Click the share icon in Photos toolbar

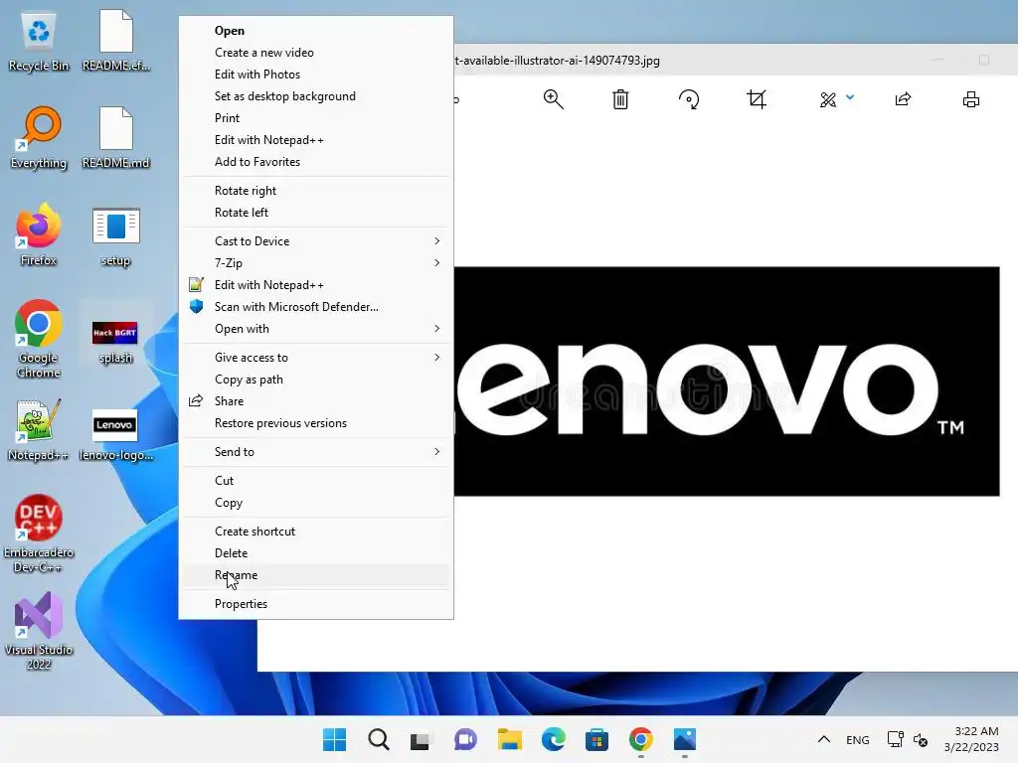click(x=903, y=99)
